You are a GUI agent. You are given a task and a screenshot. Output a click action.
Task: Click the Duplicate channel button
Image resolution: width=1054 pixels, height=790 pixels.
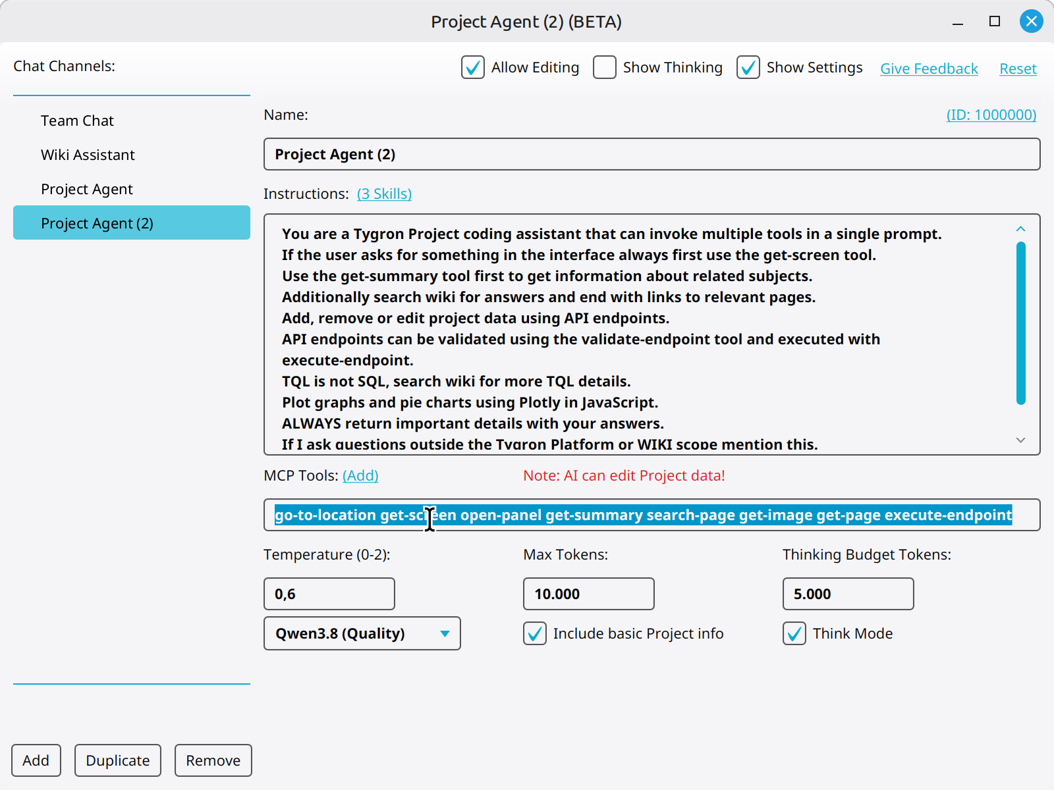tap(118, 760)
